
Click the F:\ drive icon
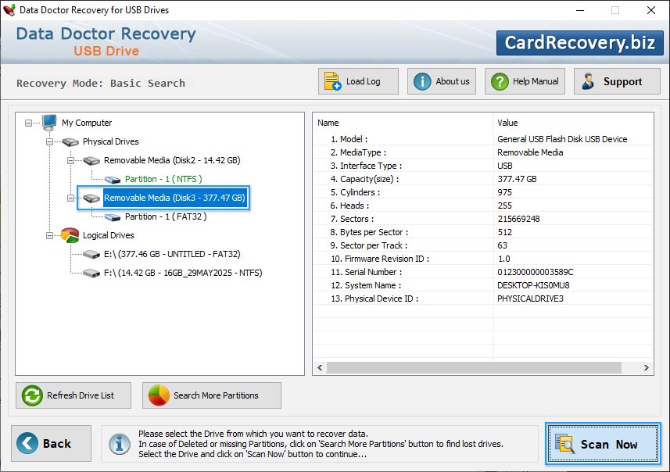pos(91,273)
